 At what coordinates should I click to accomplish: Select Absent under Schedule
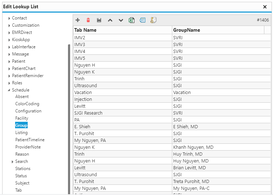click(x=22, y=97)
